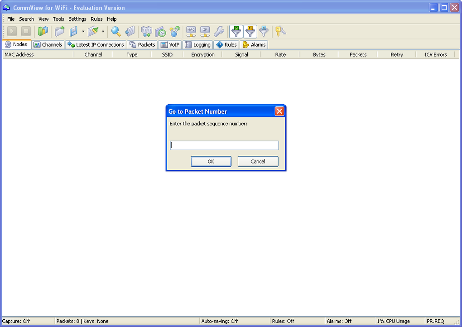The image size is (462, 327).
Task: Open the Settings menu
Action: [77, 19]
